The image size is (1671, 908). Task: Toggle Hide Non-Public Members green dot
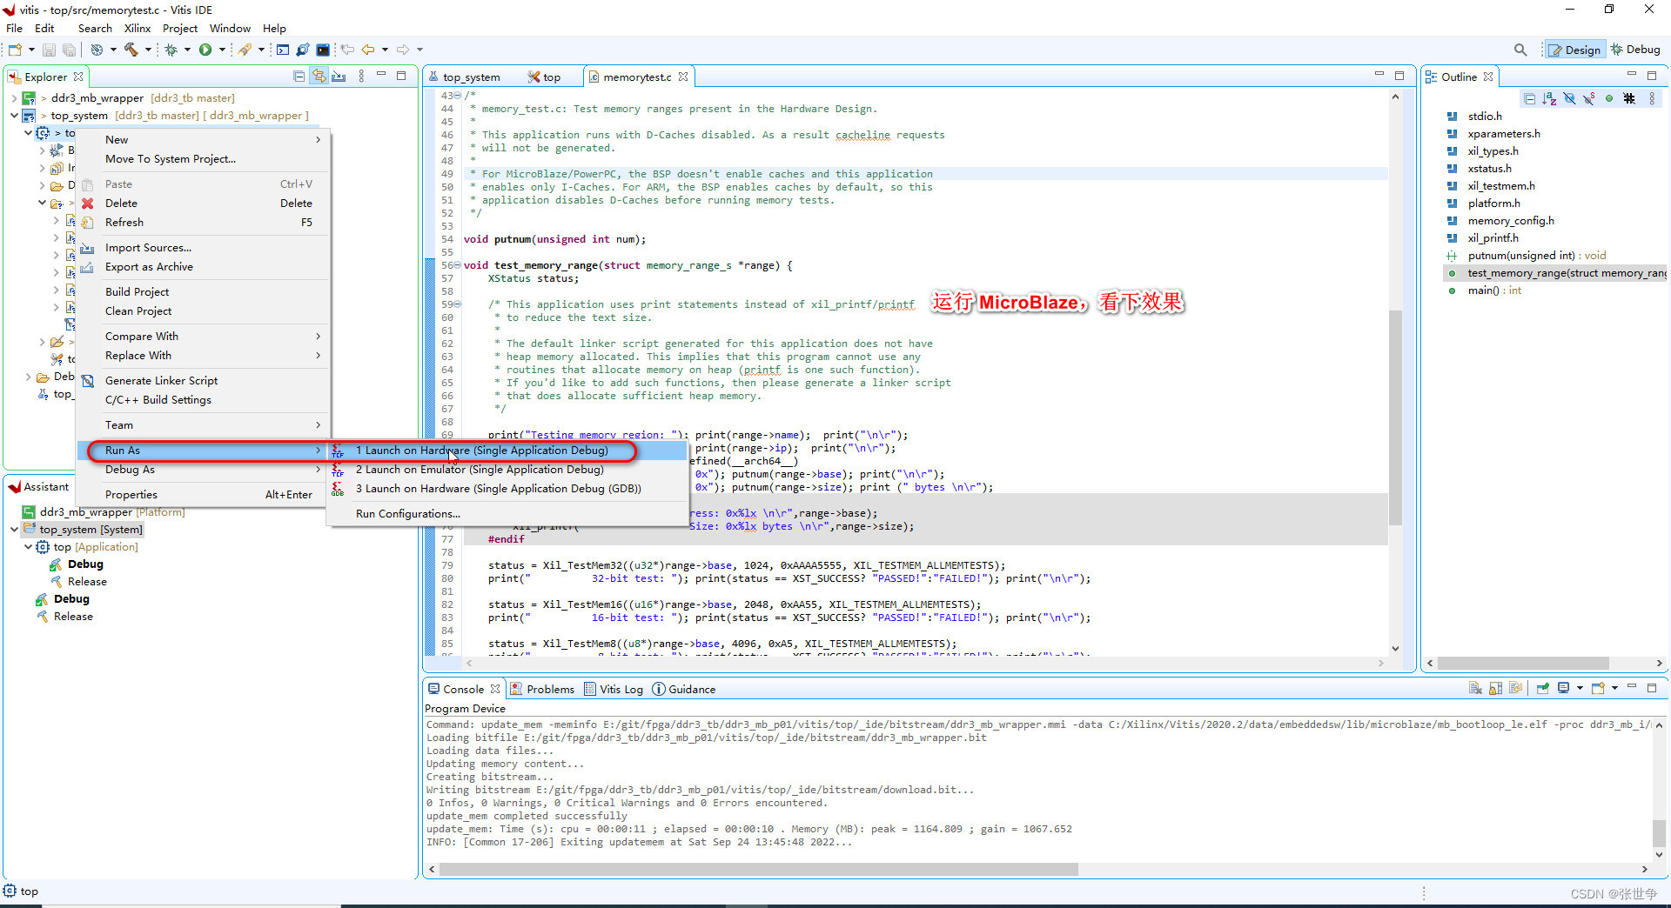pyautogui.click(x=1609, y=98)
